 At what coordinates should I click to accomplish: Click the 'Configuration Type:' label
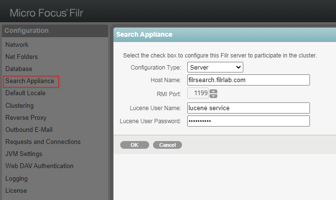[156, 68]
